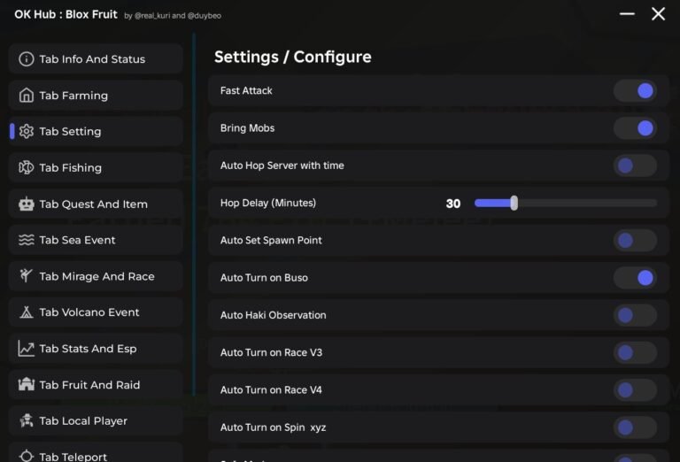Image resolution: width=680 pixels, height=462 pixels.
Task: Click the castle icon for Fruit And Raid
Action: tap(26, 384)
